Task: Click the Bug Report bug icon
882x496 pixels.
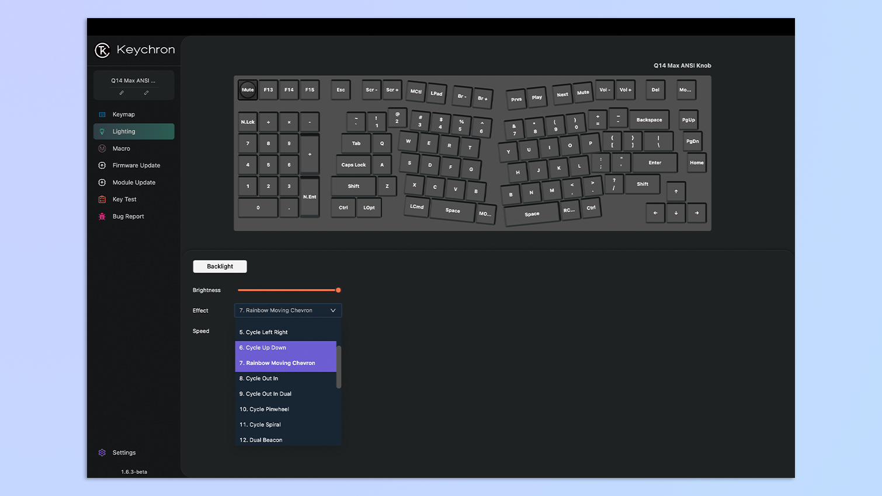Action: click(x=102, y=216)
